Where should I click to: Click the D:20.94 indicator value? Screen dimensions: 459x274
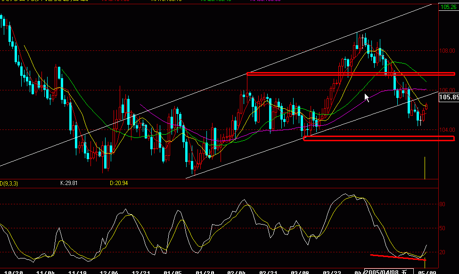coord(119,183)
